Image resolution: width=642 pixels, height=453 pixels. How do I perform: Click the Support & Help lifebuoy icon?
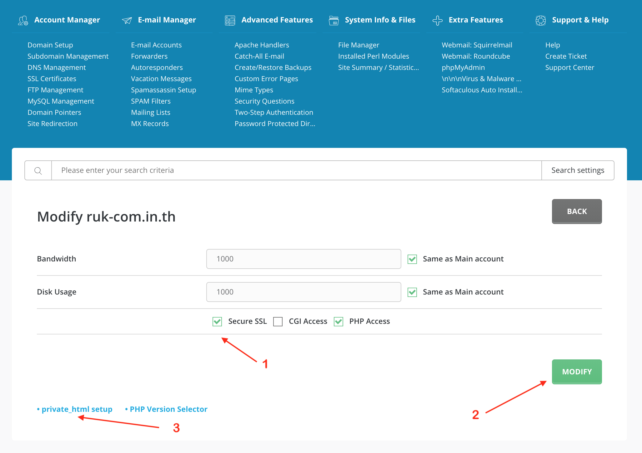(541, 21)
